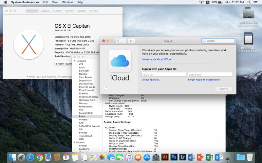262x163 pixels.
Task: Open the Apple menu
Action: (5, 2)
